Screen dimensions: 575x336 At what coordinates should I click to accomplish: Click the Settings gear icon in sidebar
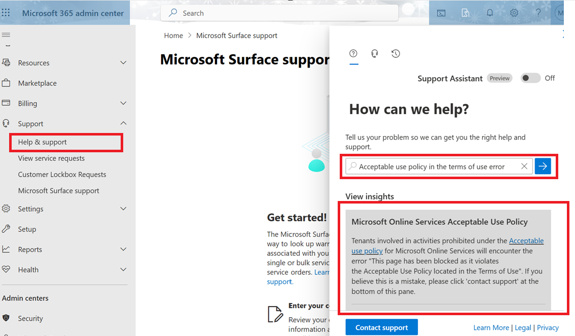[x=6, y=209]
